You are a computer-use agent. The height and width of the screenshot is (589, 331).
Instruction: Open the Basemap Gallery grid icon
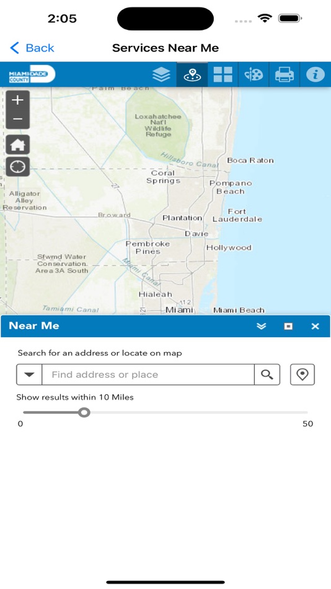pos(223,74)
